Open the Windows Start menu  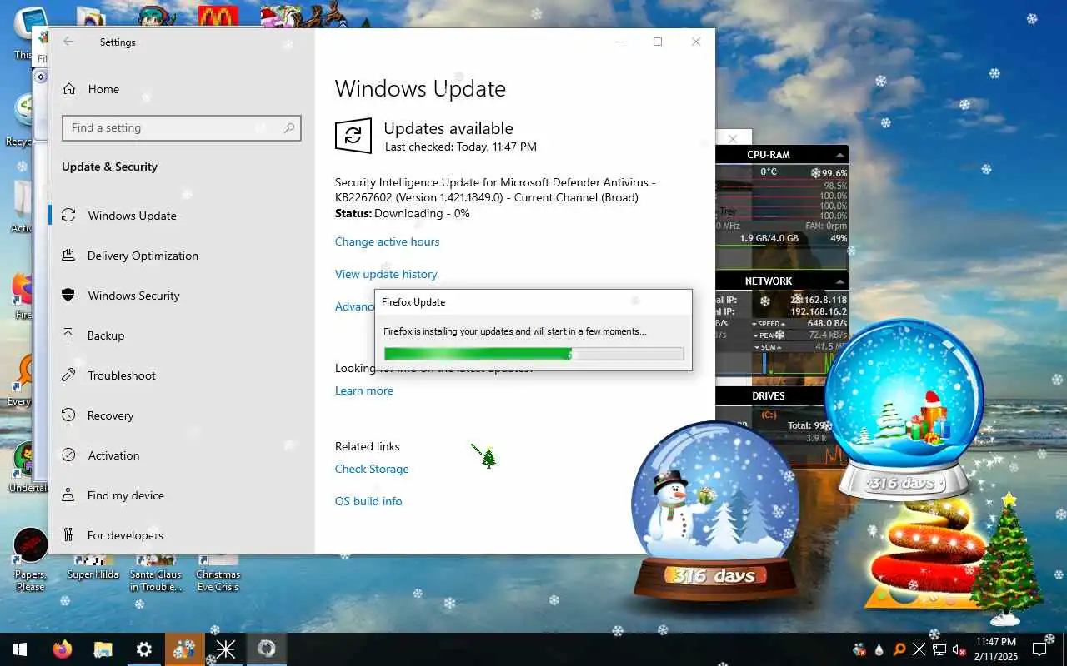click(20, 649)
